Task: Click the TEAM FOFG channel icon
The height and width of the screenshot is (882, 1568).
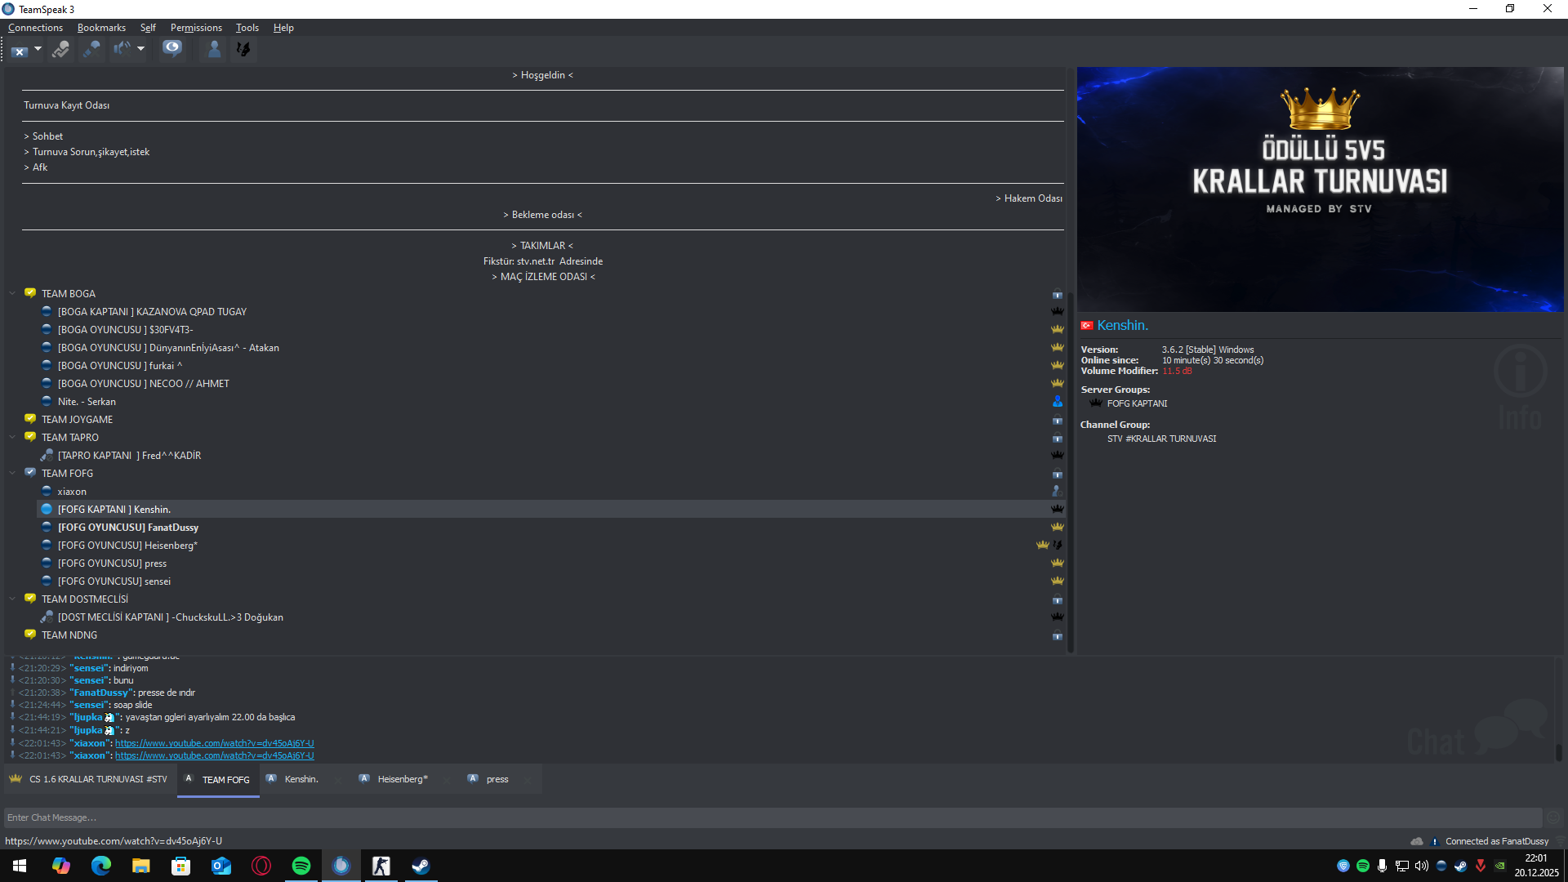Action: 30,473
